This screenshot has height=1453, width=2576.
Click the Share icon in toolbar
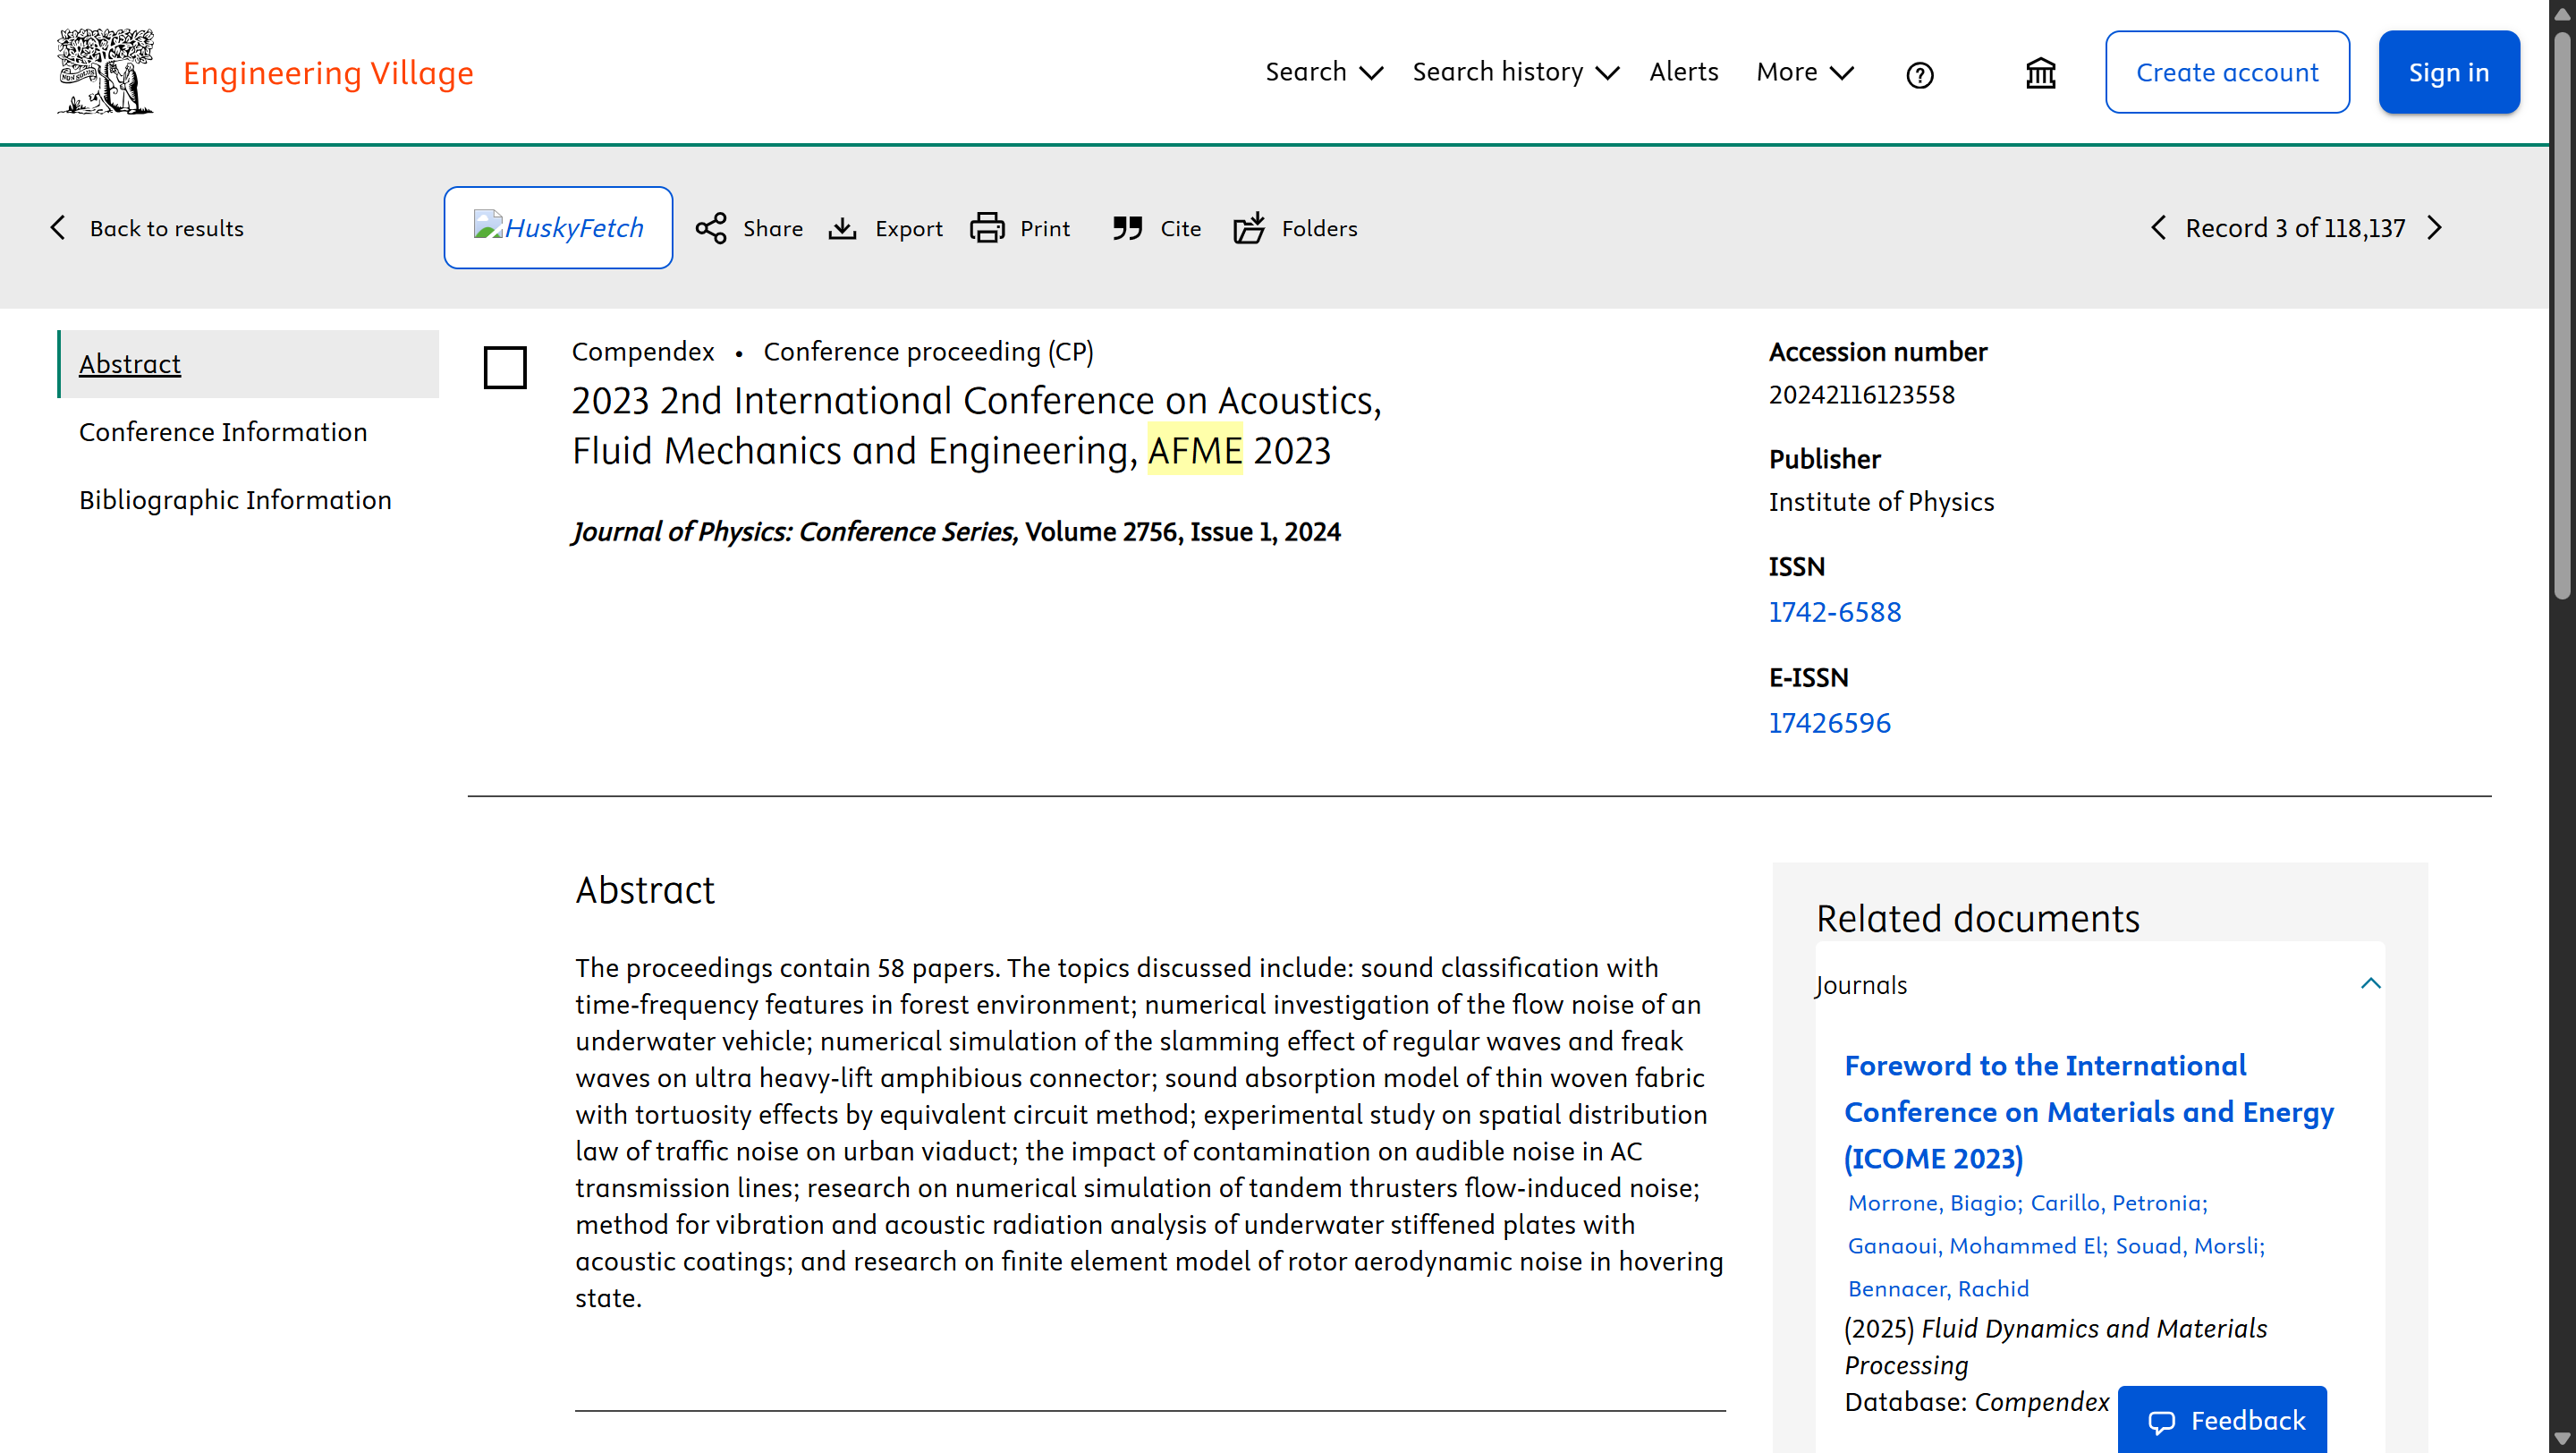[711, 228]
